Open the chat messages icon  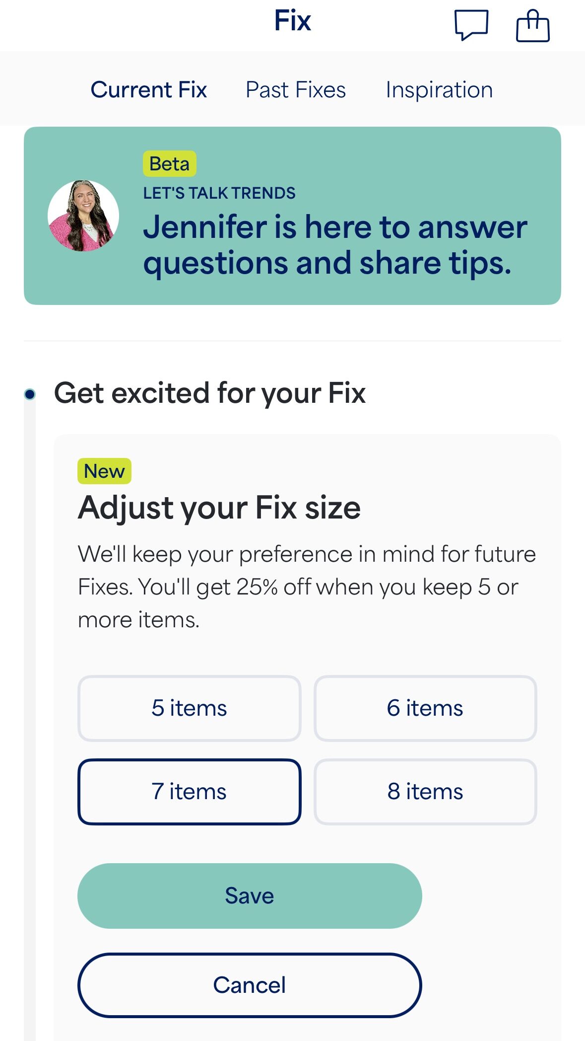(471, 25)
